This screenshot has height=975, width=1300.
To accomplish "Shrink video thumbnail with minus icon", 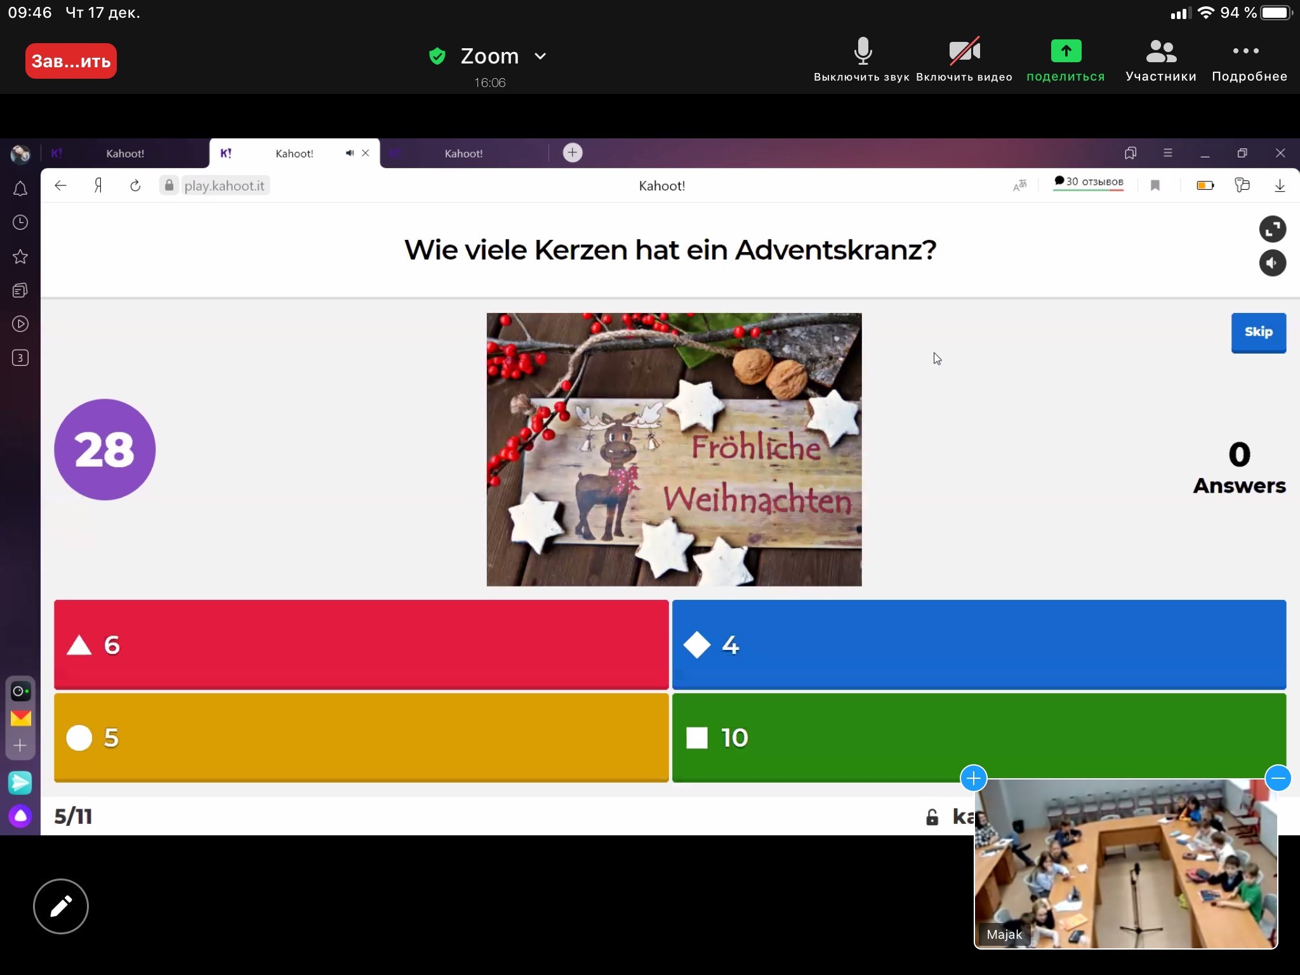I will coord(1278,778).
